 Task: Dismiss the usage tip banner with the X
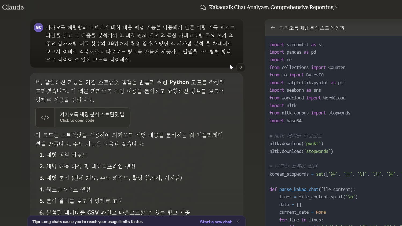click(238, 222)
